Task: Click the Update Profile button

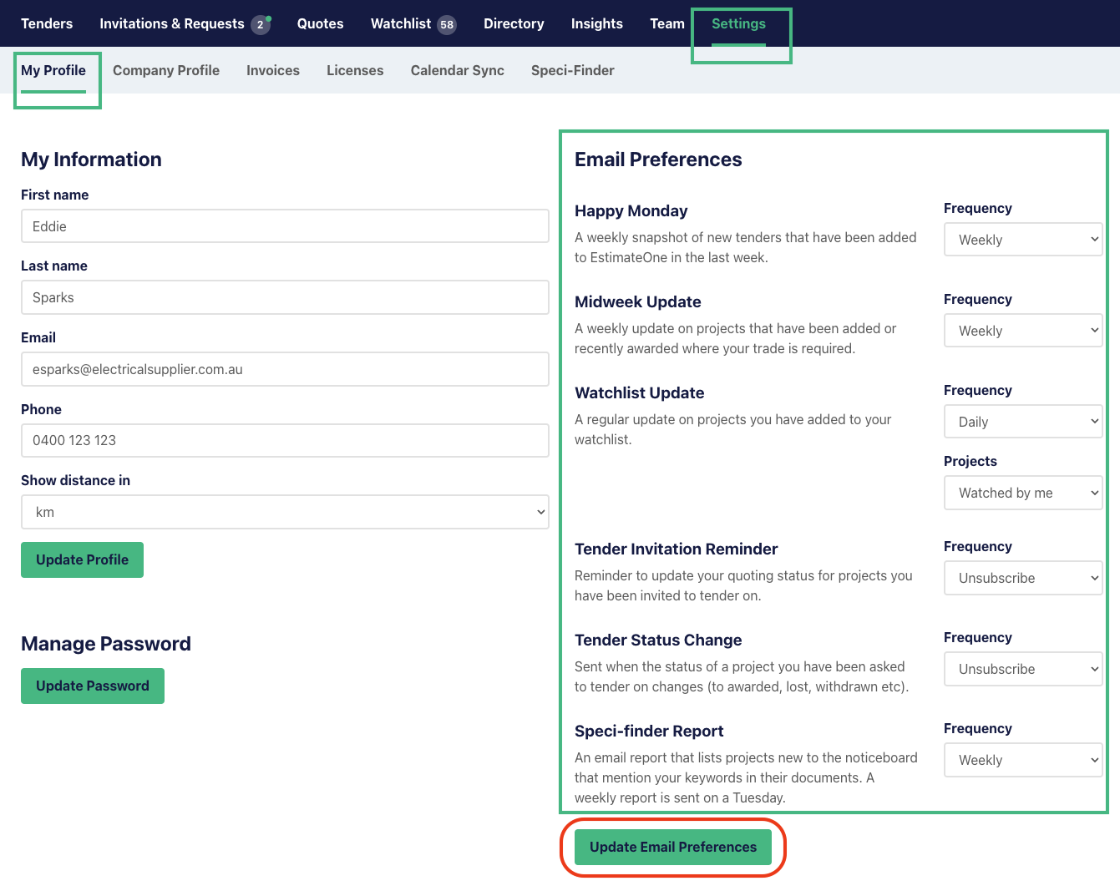Action: point(82,559)
